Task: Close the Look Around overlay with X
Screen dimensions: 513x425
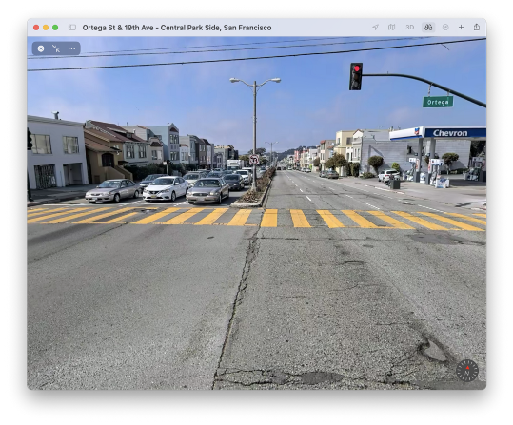Action: coord(41,48)
